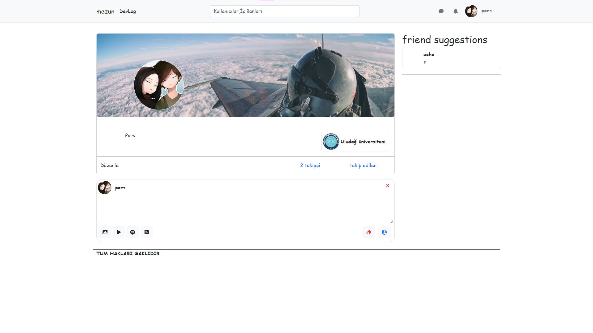The image size is (593, 333).
Task: Add the article attachment icon
Action: point(147,232)
